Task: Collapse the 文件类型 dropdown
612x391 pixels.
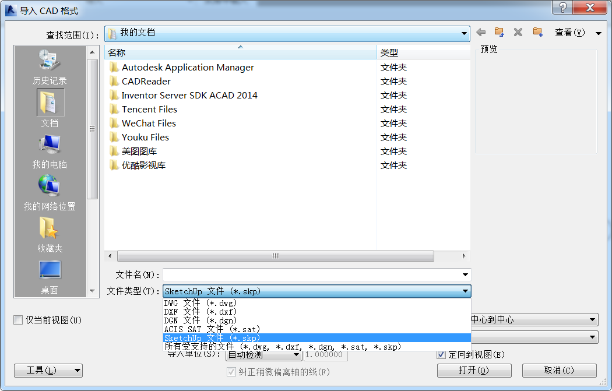Action: [x=465, y=291]
